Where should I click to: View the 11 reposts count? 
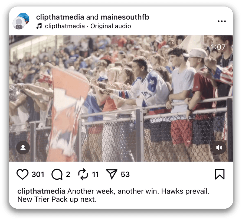(95, 174)
